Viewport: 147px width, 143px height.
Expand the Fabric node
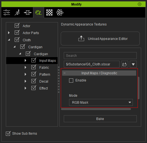tap(26, 67)
